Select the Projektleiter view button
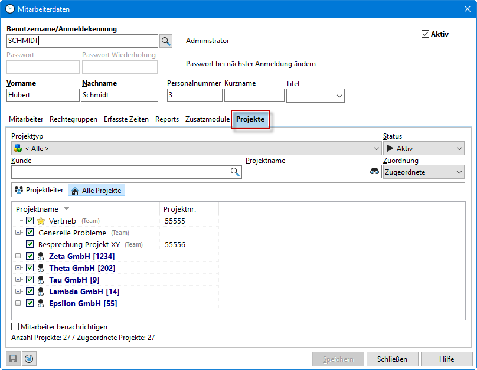This screenshot has width=477, height=370. [x=39, y=190]
